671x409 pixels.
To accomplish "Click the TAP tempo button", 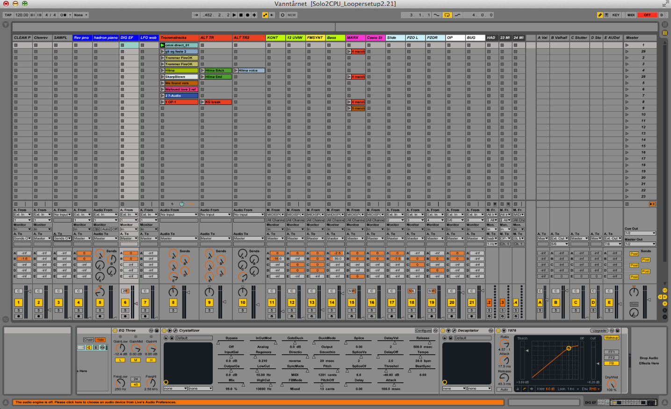I will [x=8, y=15].
